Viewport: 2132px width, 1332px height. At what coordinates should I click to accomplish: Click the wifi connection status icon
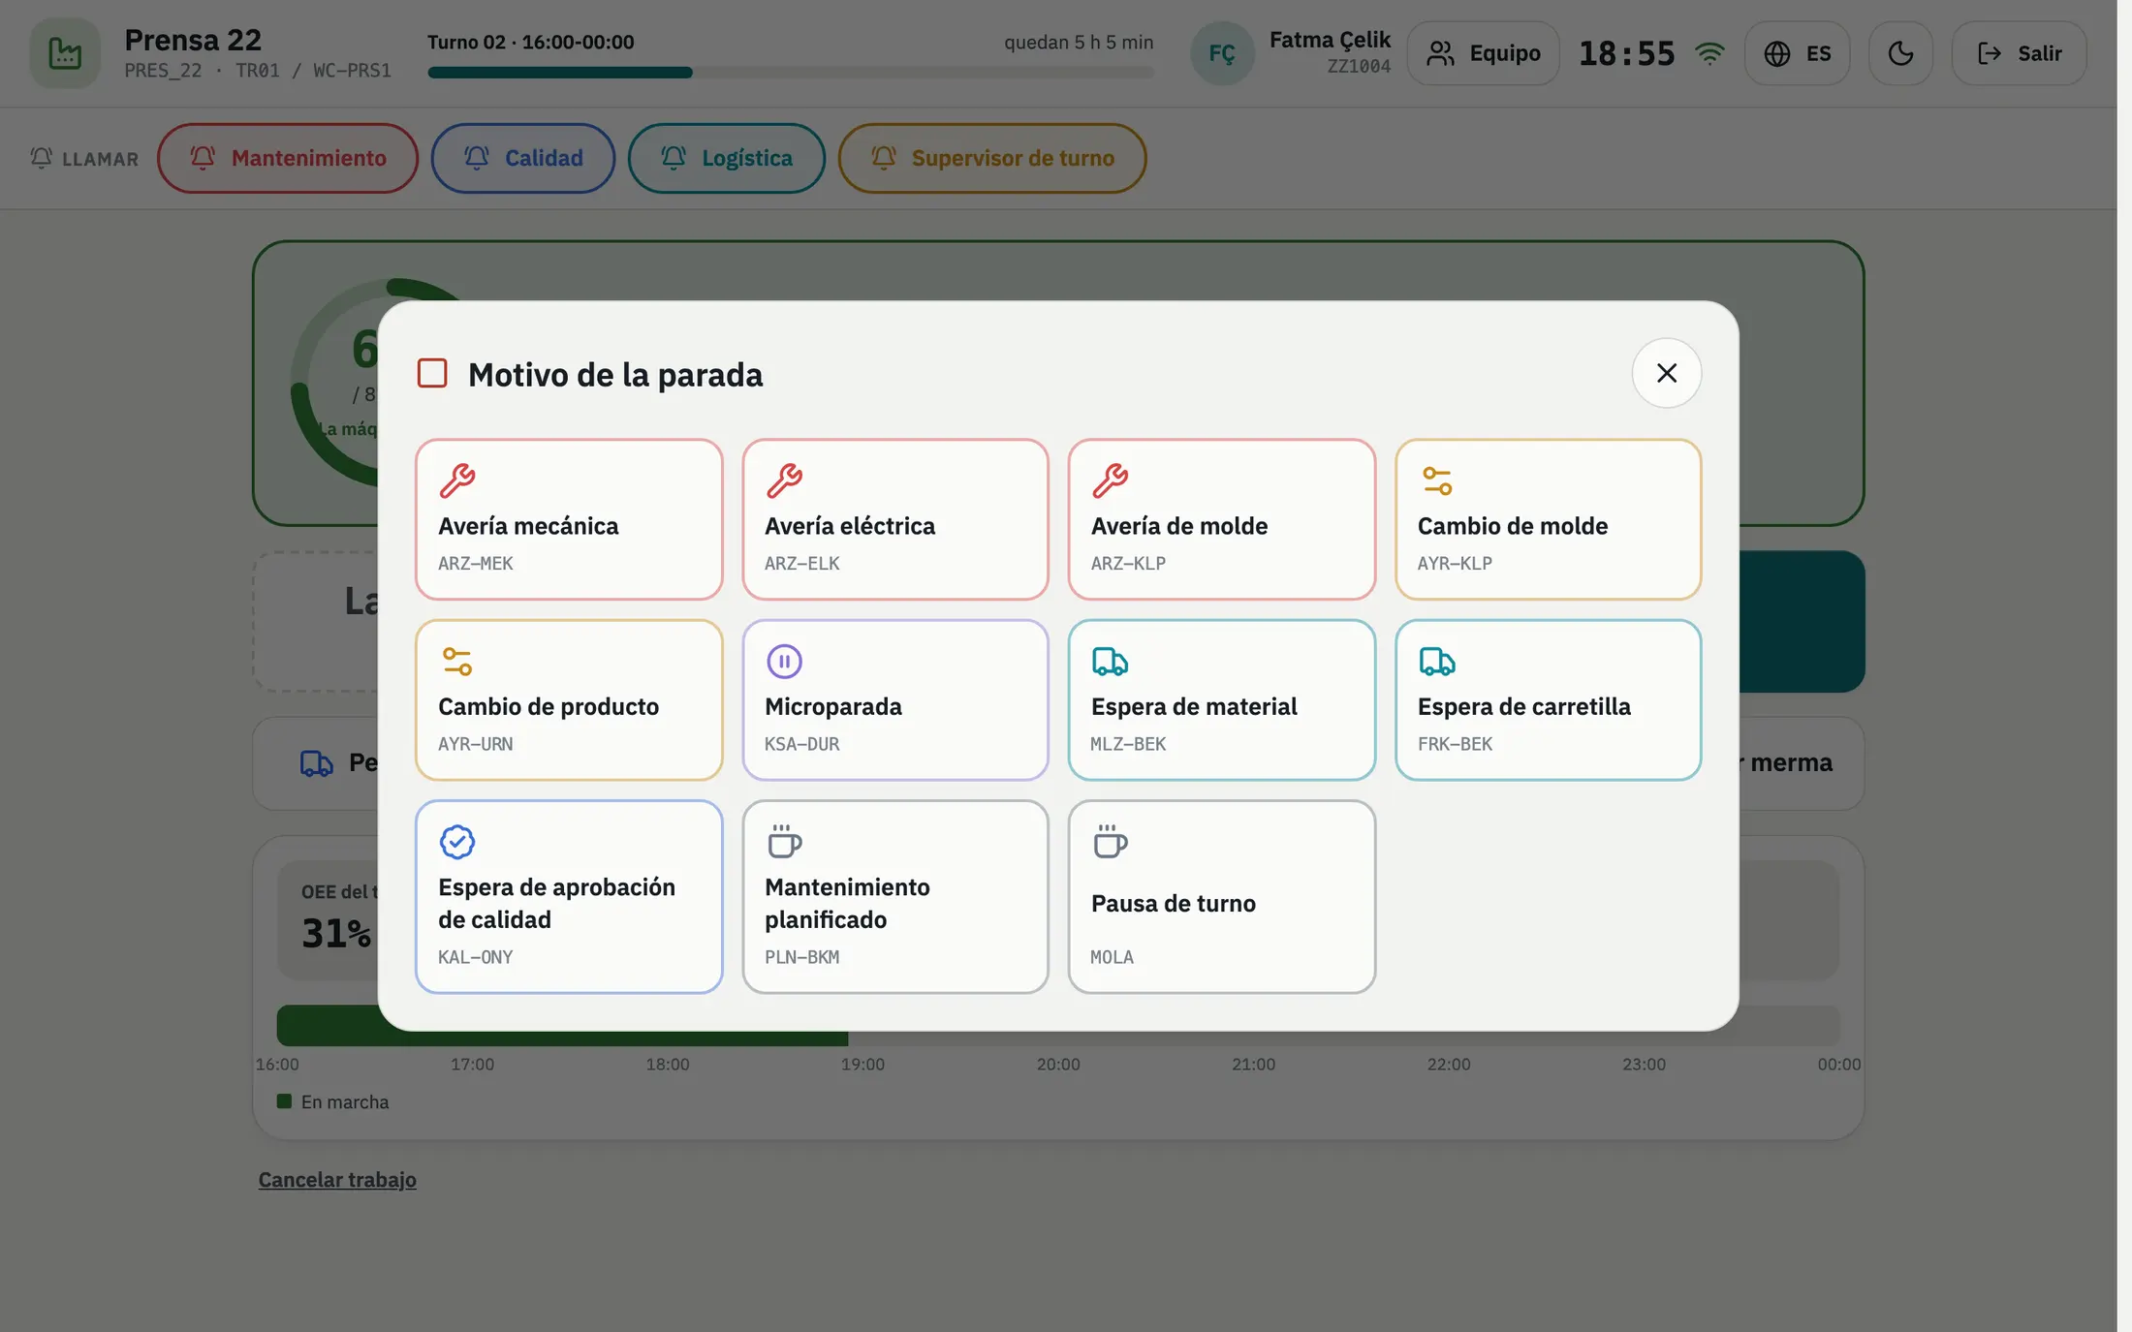(x=1709, y=53)
